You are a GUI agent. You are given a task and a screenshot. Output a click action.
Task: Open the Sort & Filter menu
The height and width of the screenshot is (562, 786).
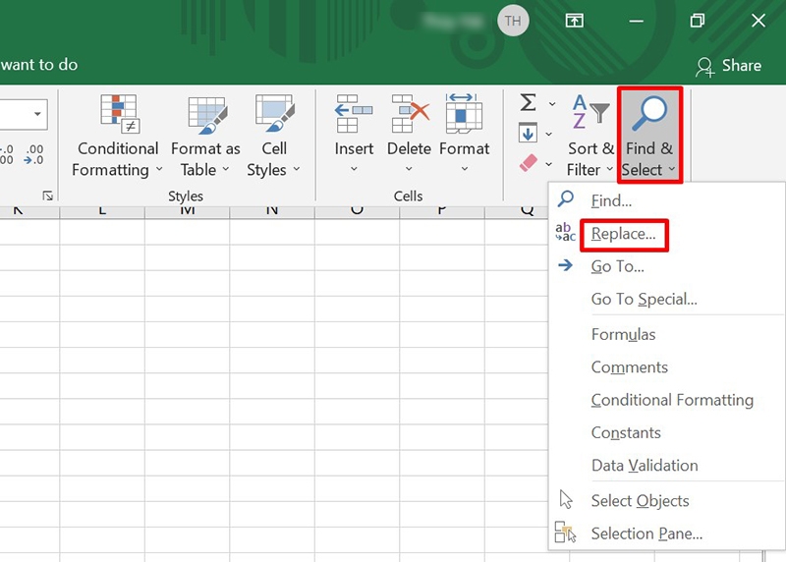tap(590, 137)
